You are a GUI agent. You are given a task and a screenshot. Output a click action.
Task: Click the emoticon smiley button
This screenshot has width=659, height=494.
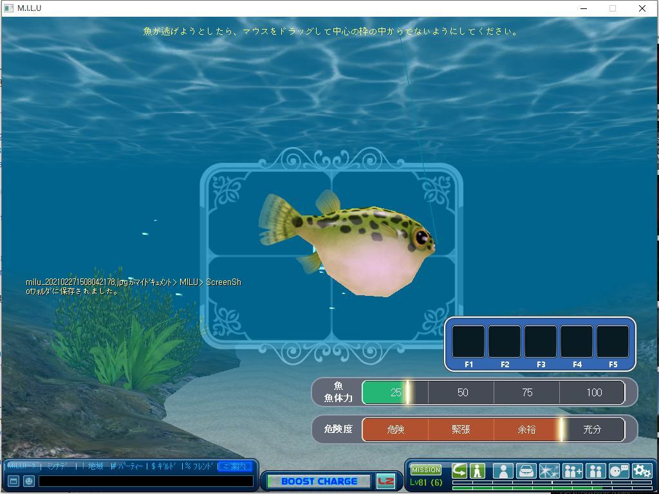coord(29,481)
